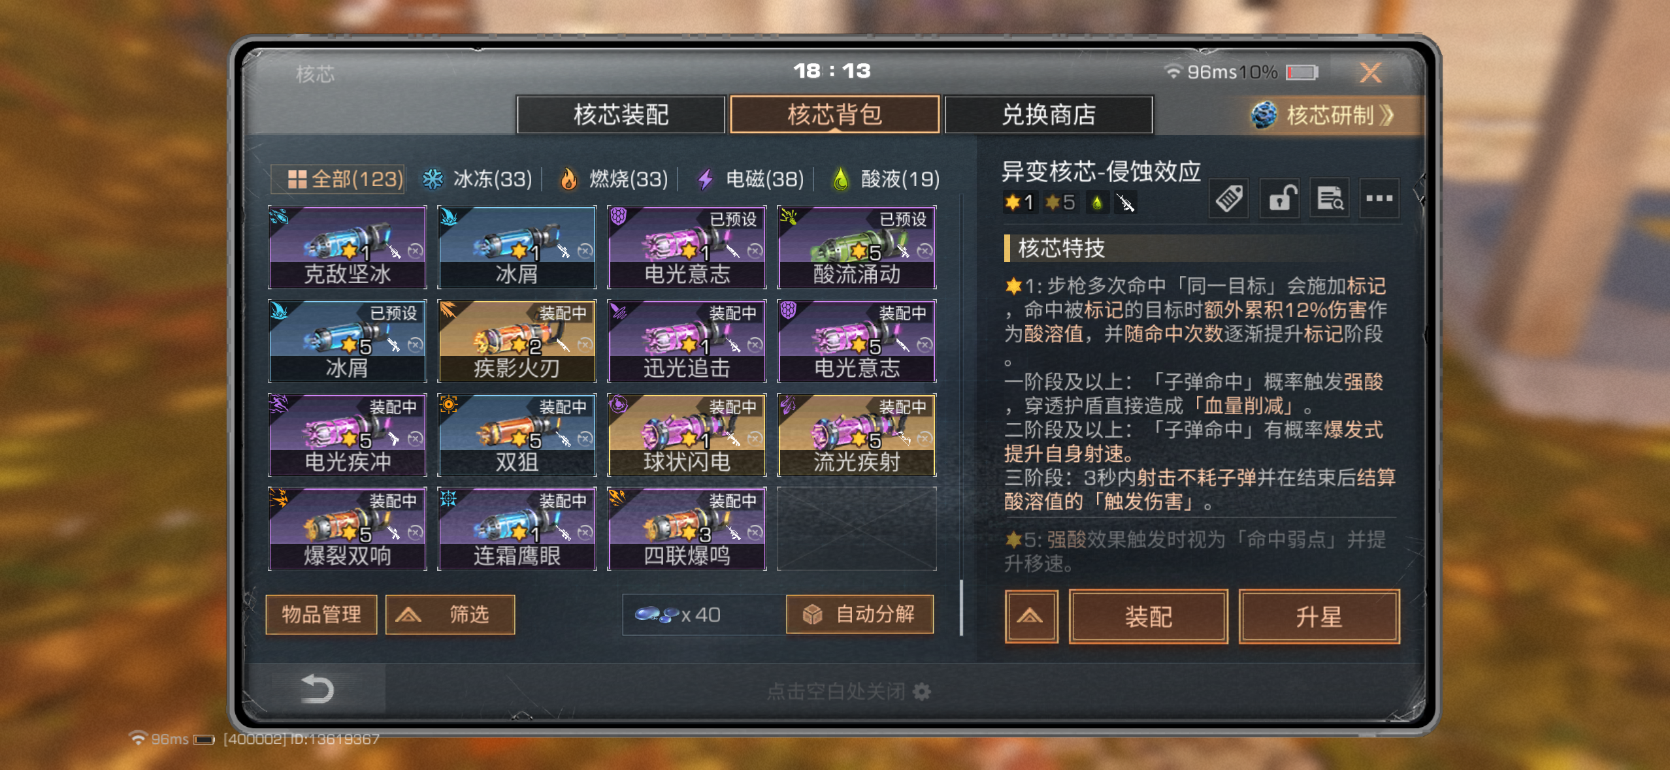
Task: Open the three-dots more options menu
Action: 1379,199
